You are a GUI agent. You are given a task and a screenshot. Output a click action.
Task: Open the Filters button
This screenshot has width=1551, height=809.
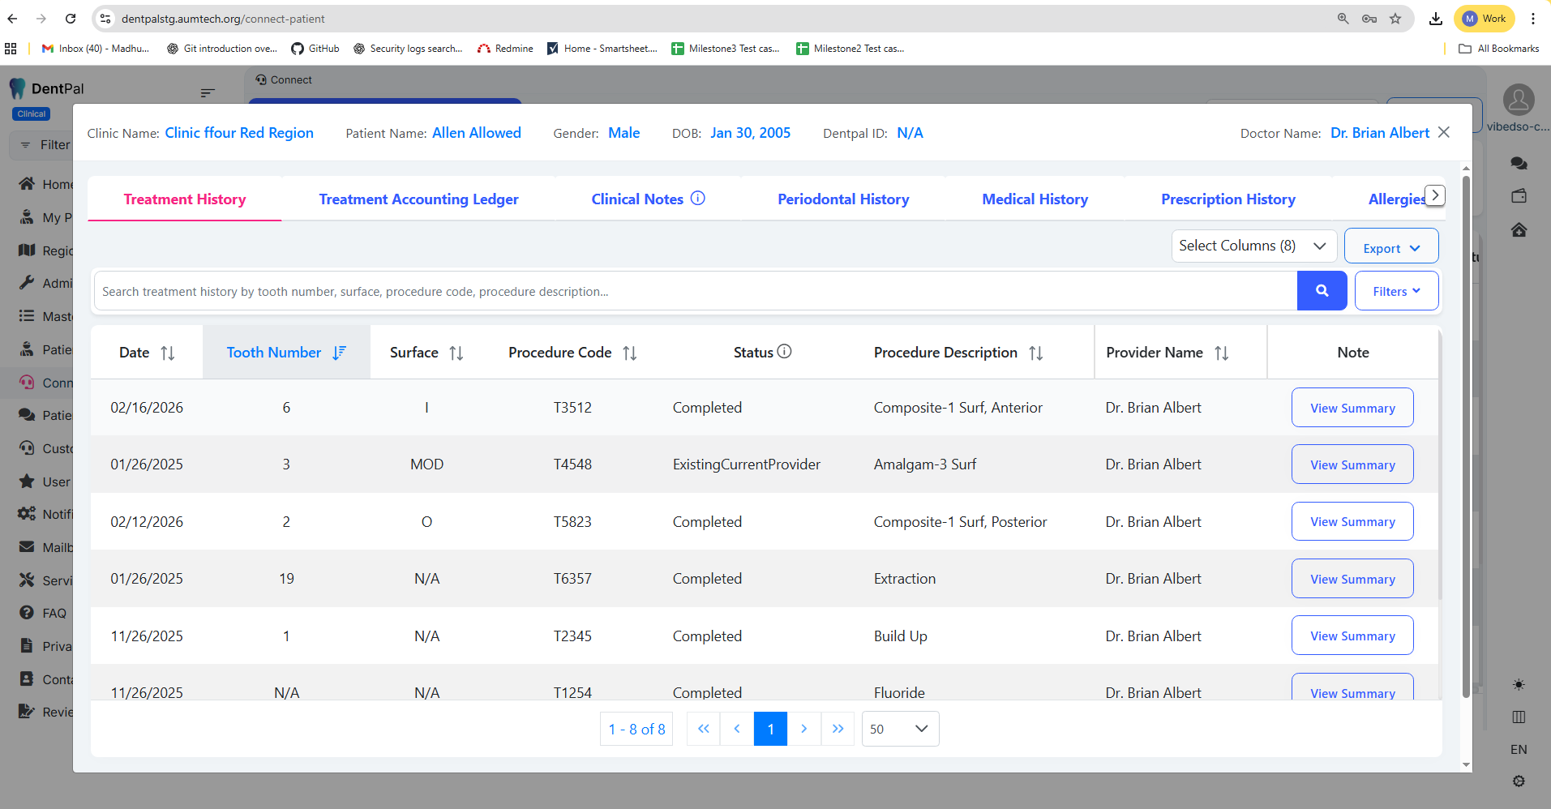(1395, 291)
